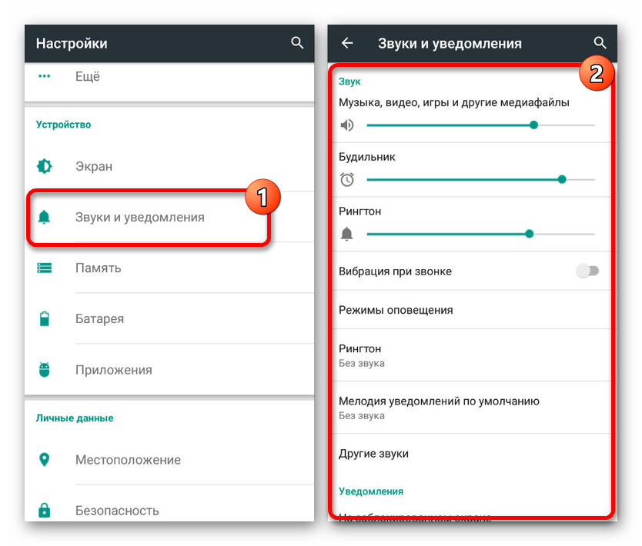The height and width of the screenshot is (546, 642).
Task: Tap the Рингтон ring volume slider
Action: pos(480,234)
